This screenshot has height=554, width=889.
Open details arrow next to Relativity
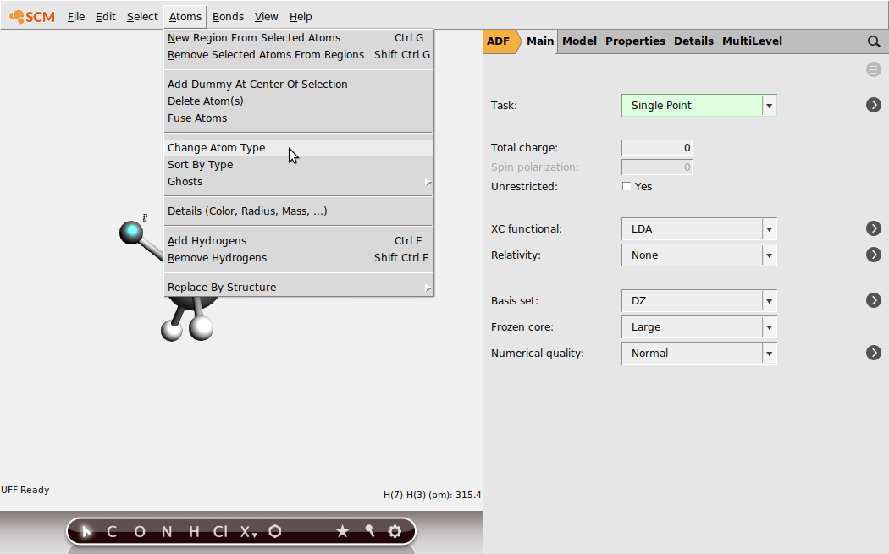point(874,255)
